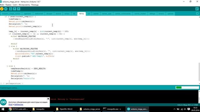Open the Помощь menu
The width and height of the screenshot is (200, 112).
(35, 5)
